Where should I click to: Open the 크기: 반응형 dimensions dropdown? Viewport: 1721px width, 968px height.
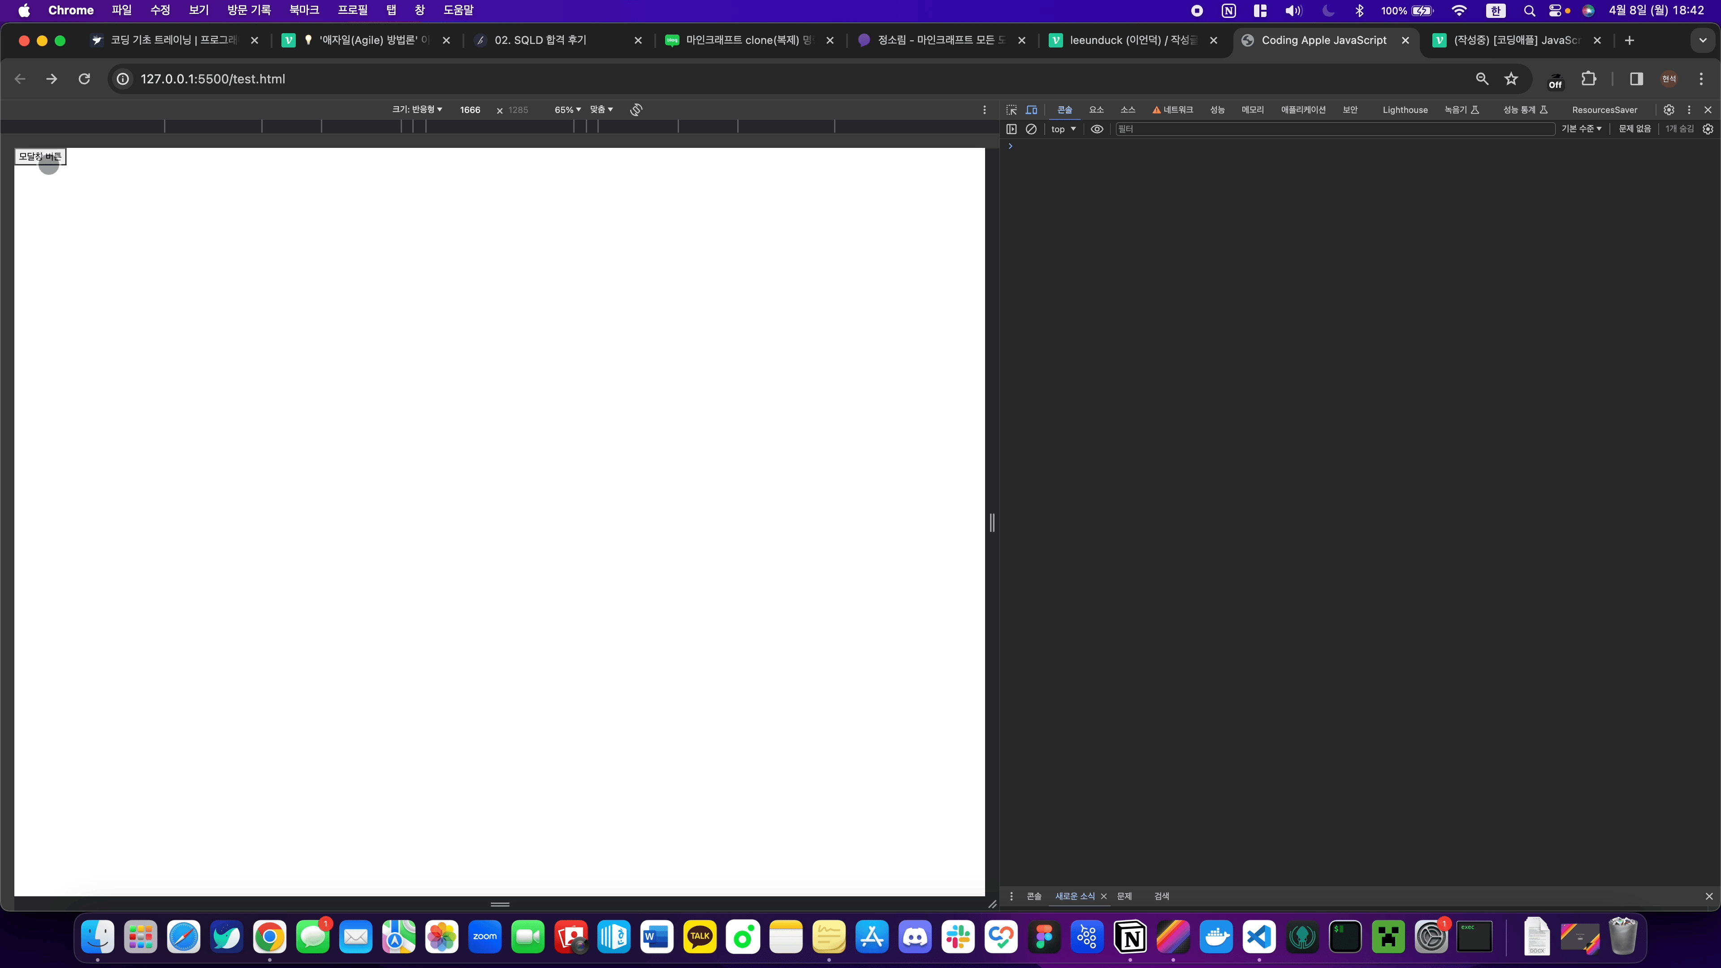point(417,109)
